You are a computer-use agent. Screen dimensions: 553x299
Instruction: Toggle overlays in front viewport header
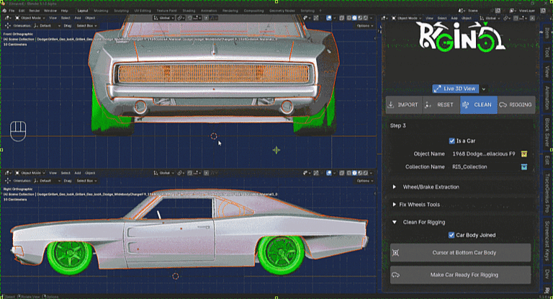pos(329,17)
